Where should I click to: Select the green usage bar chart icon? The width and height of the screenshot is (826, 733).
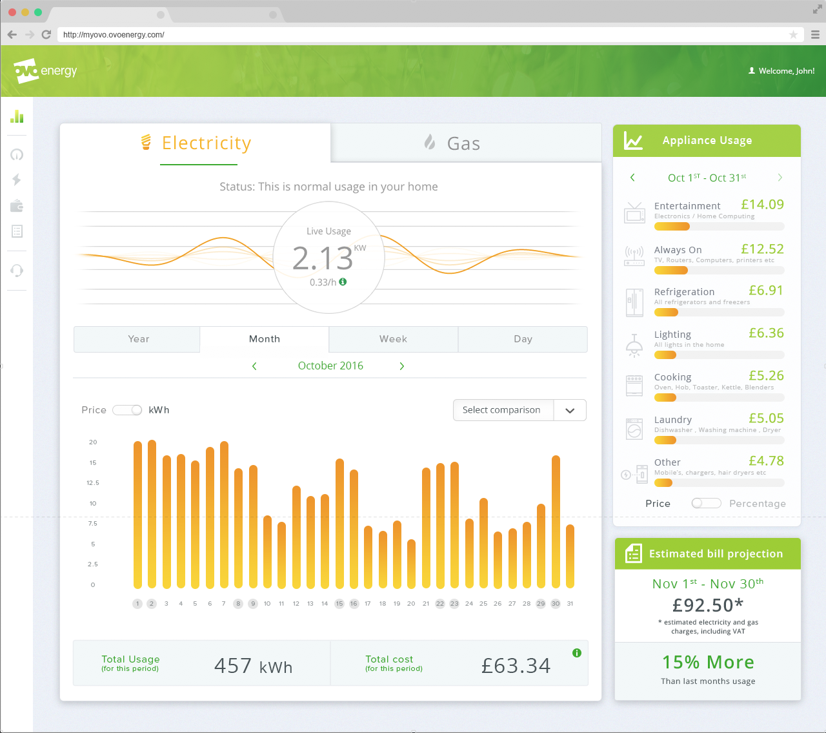(16, 116)
